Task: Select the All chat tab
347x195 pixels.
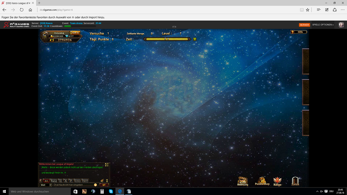Action: 46,181
